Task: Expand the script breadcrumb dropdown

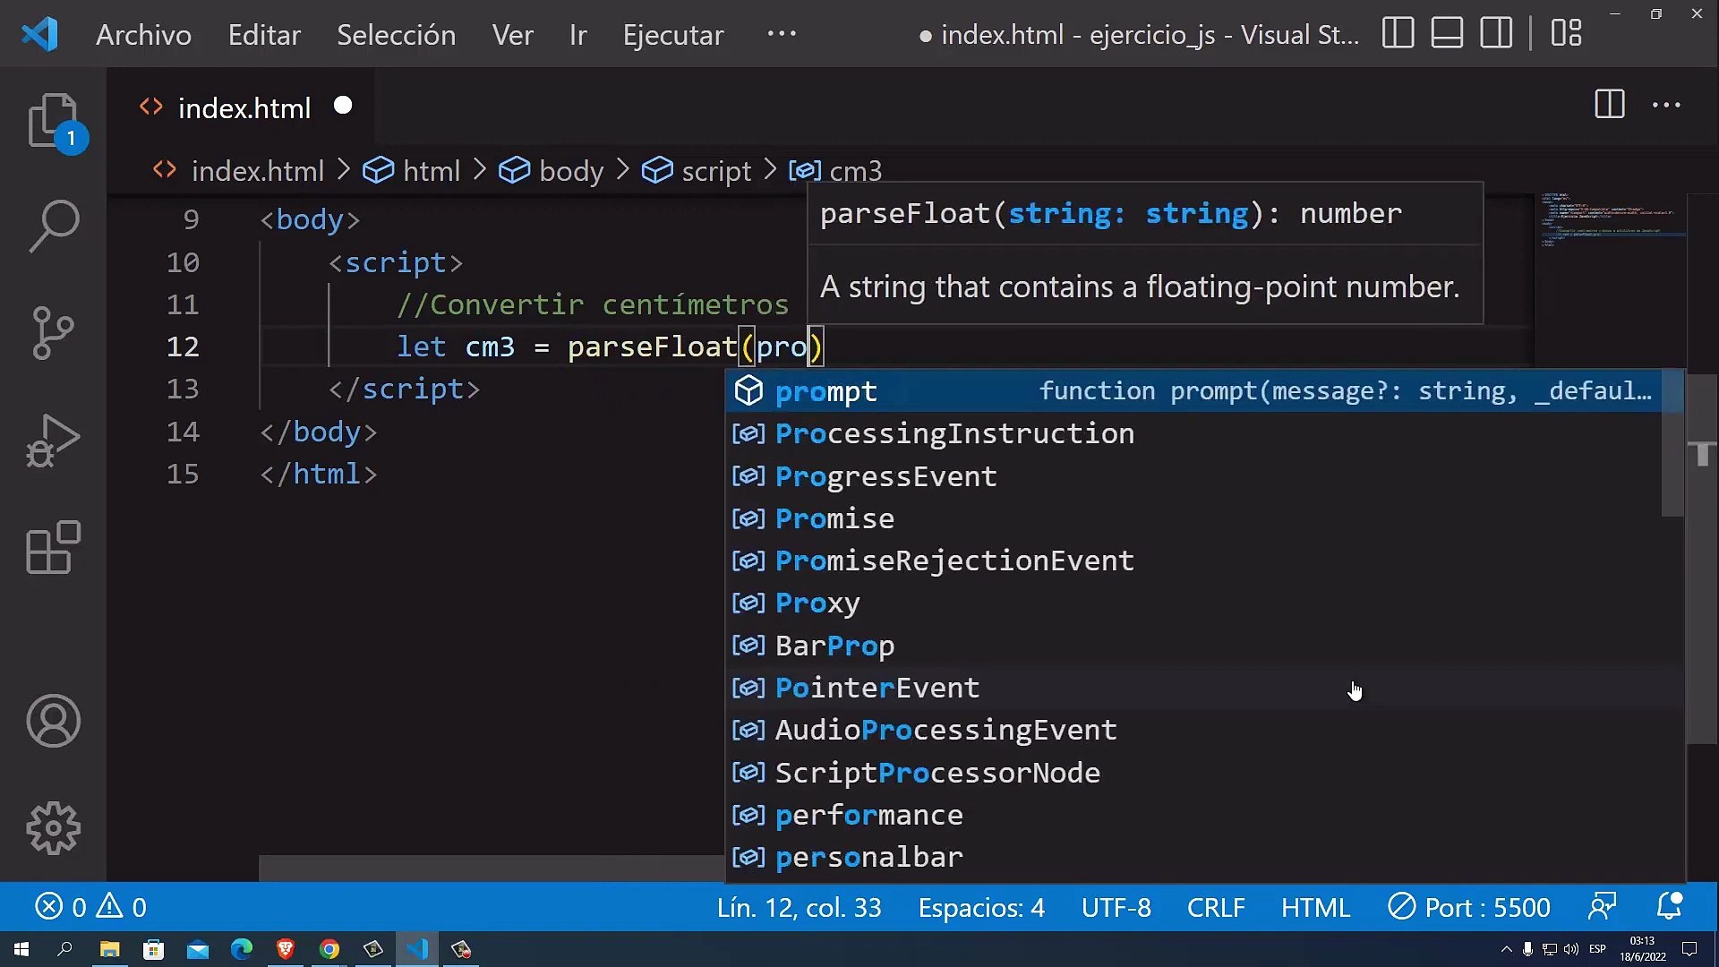Action: (x=716, y=171)
